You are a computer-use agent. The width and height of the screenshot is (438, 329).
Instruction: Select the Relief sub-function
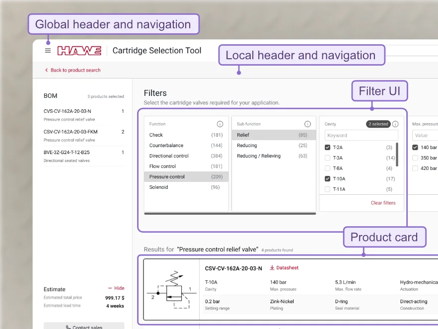[274, 135]
